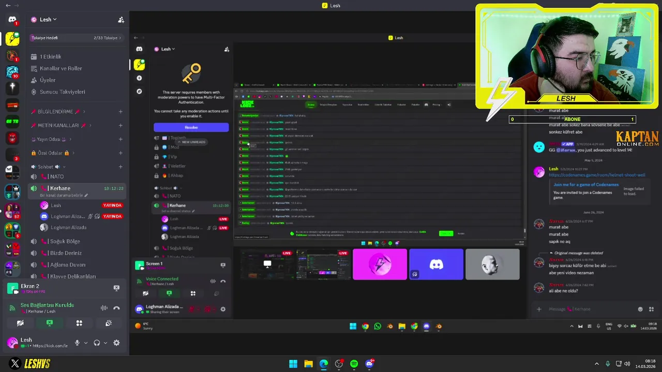Image resolution: width=662 pixels, height=372 pixels.
Task: Expand the Yayın Odası category
Action: (x=51, y=139)
